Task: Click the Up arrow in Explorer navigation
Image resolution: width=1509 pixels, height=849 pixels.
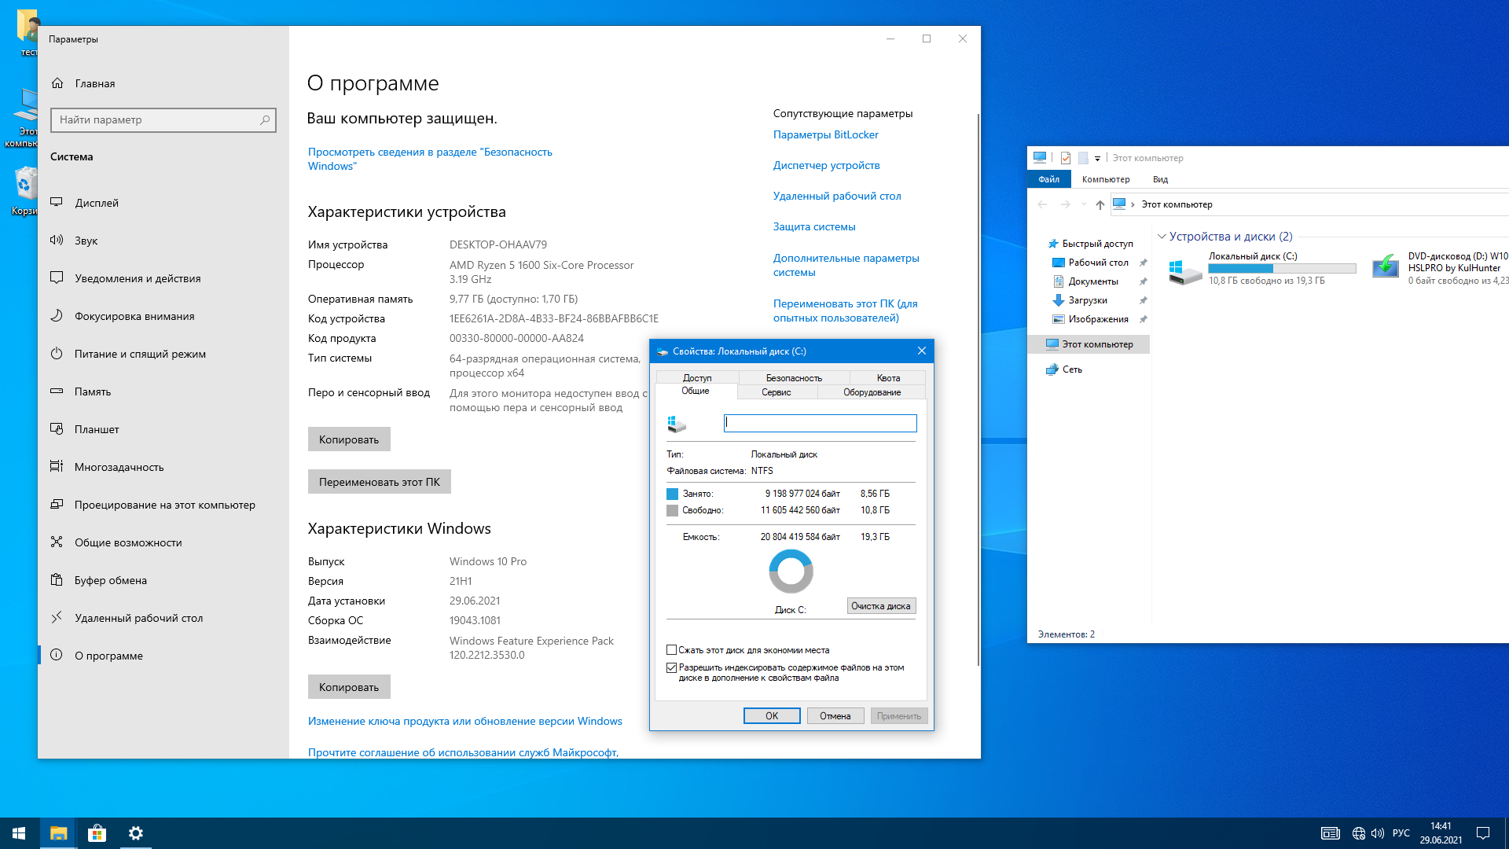Action: 1100,204
